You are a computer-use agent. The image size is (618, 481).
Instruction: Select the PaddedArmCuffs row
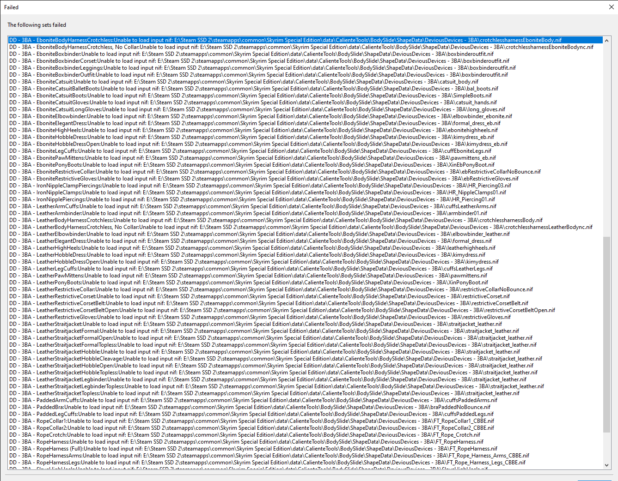pos(306,400)
